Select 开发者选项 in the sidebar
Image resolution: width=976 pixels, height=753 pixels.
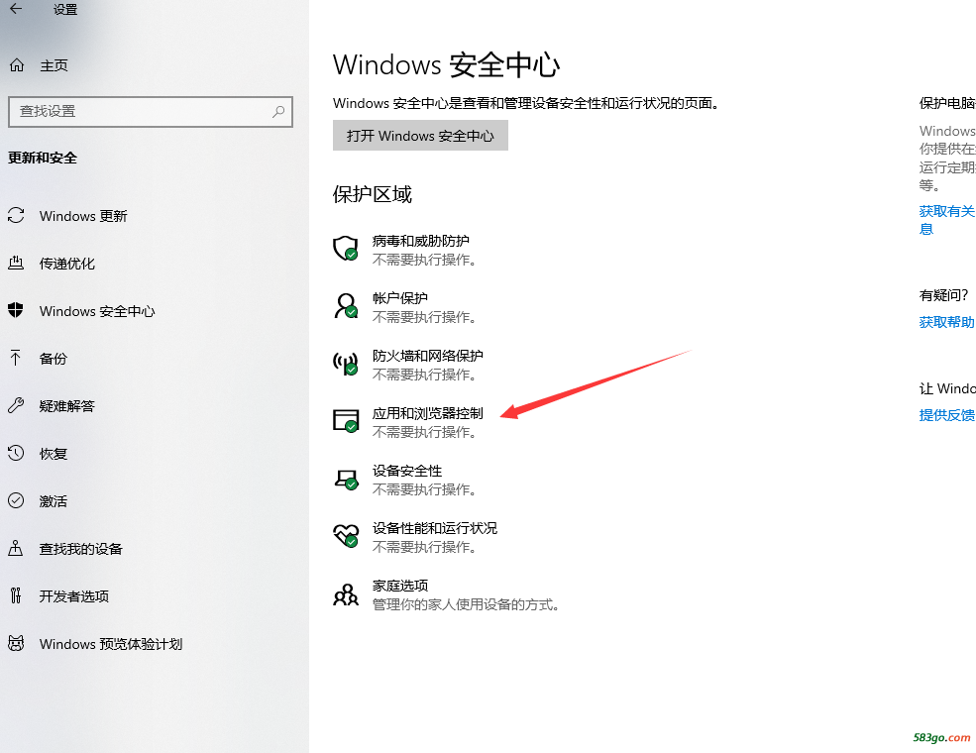click(74, 596)
